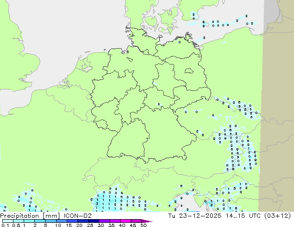Click the '45' legend value
Viewport: 294px width, 227px height.
[133, 225]
